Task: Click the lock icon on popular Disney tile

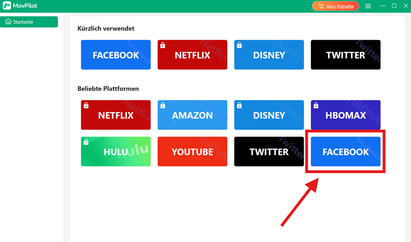Action: click(239, 105)
